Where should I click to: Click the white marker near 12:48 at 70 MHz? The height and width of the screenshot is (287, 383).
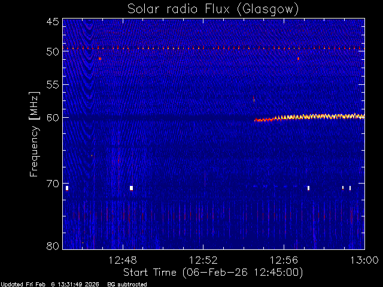click(132, 188)
